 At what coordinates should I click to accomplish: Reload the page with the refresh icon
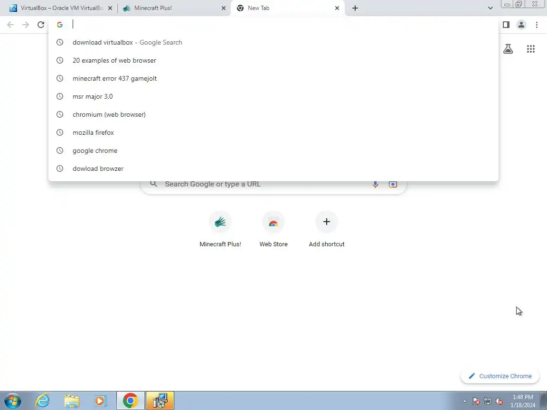tap(41, 24)
